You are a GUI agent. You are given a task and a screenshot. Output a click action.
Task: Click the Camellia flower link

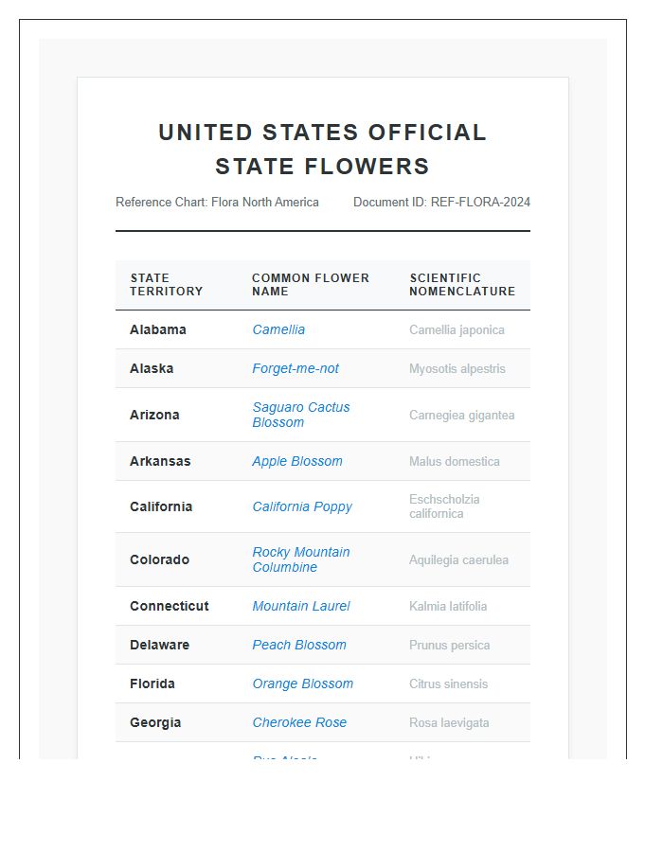[x=278, y=329]
